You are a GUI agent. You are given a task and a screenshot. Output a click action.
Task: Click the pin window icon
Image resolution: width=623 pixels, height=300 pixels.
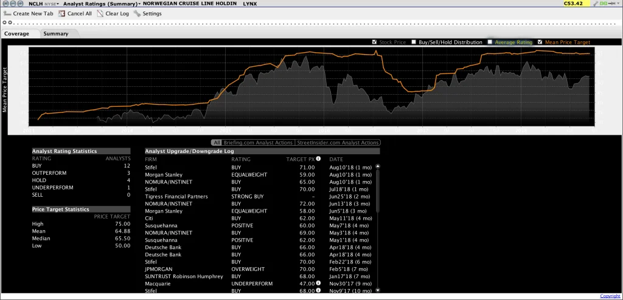[612, 3]
